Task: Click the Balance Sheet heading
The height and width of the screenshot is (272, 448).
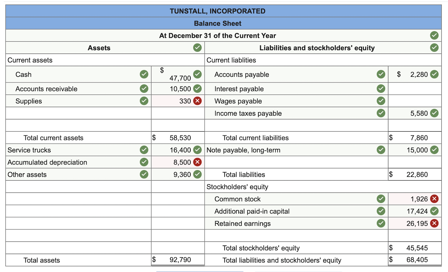Action: [x=218, y=23]
